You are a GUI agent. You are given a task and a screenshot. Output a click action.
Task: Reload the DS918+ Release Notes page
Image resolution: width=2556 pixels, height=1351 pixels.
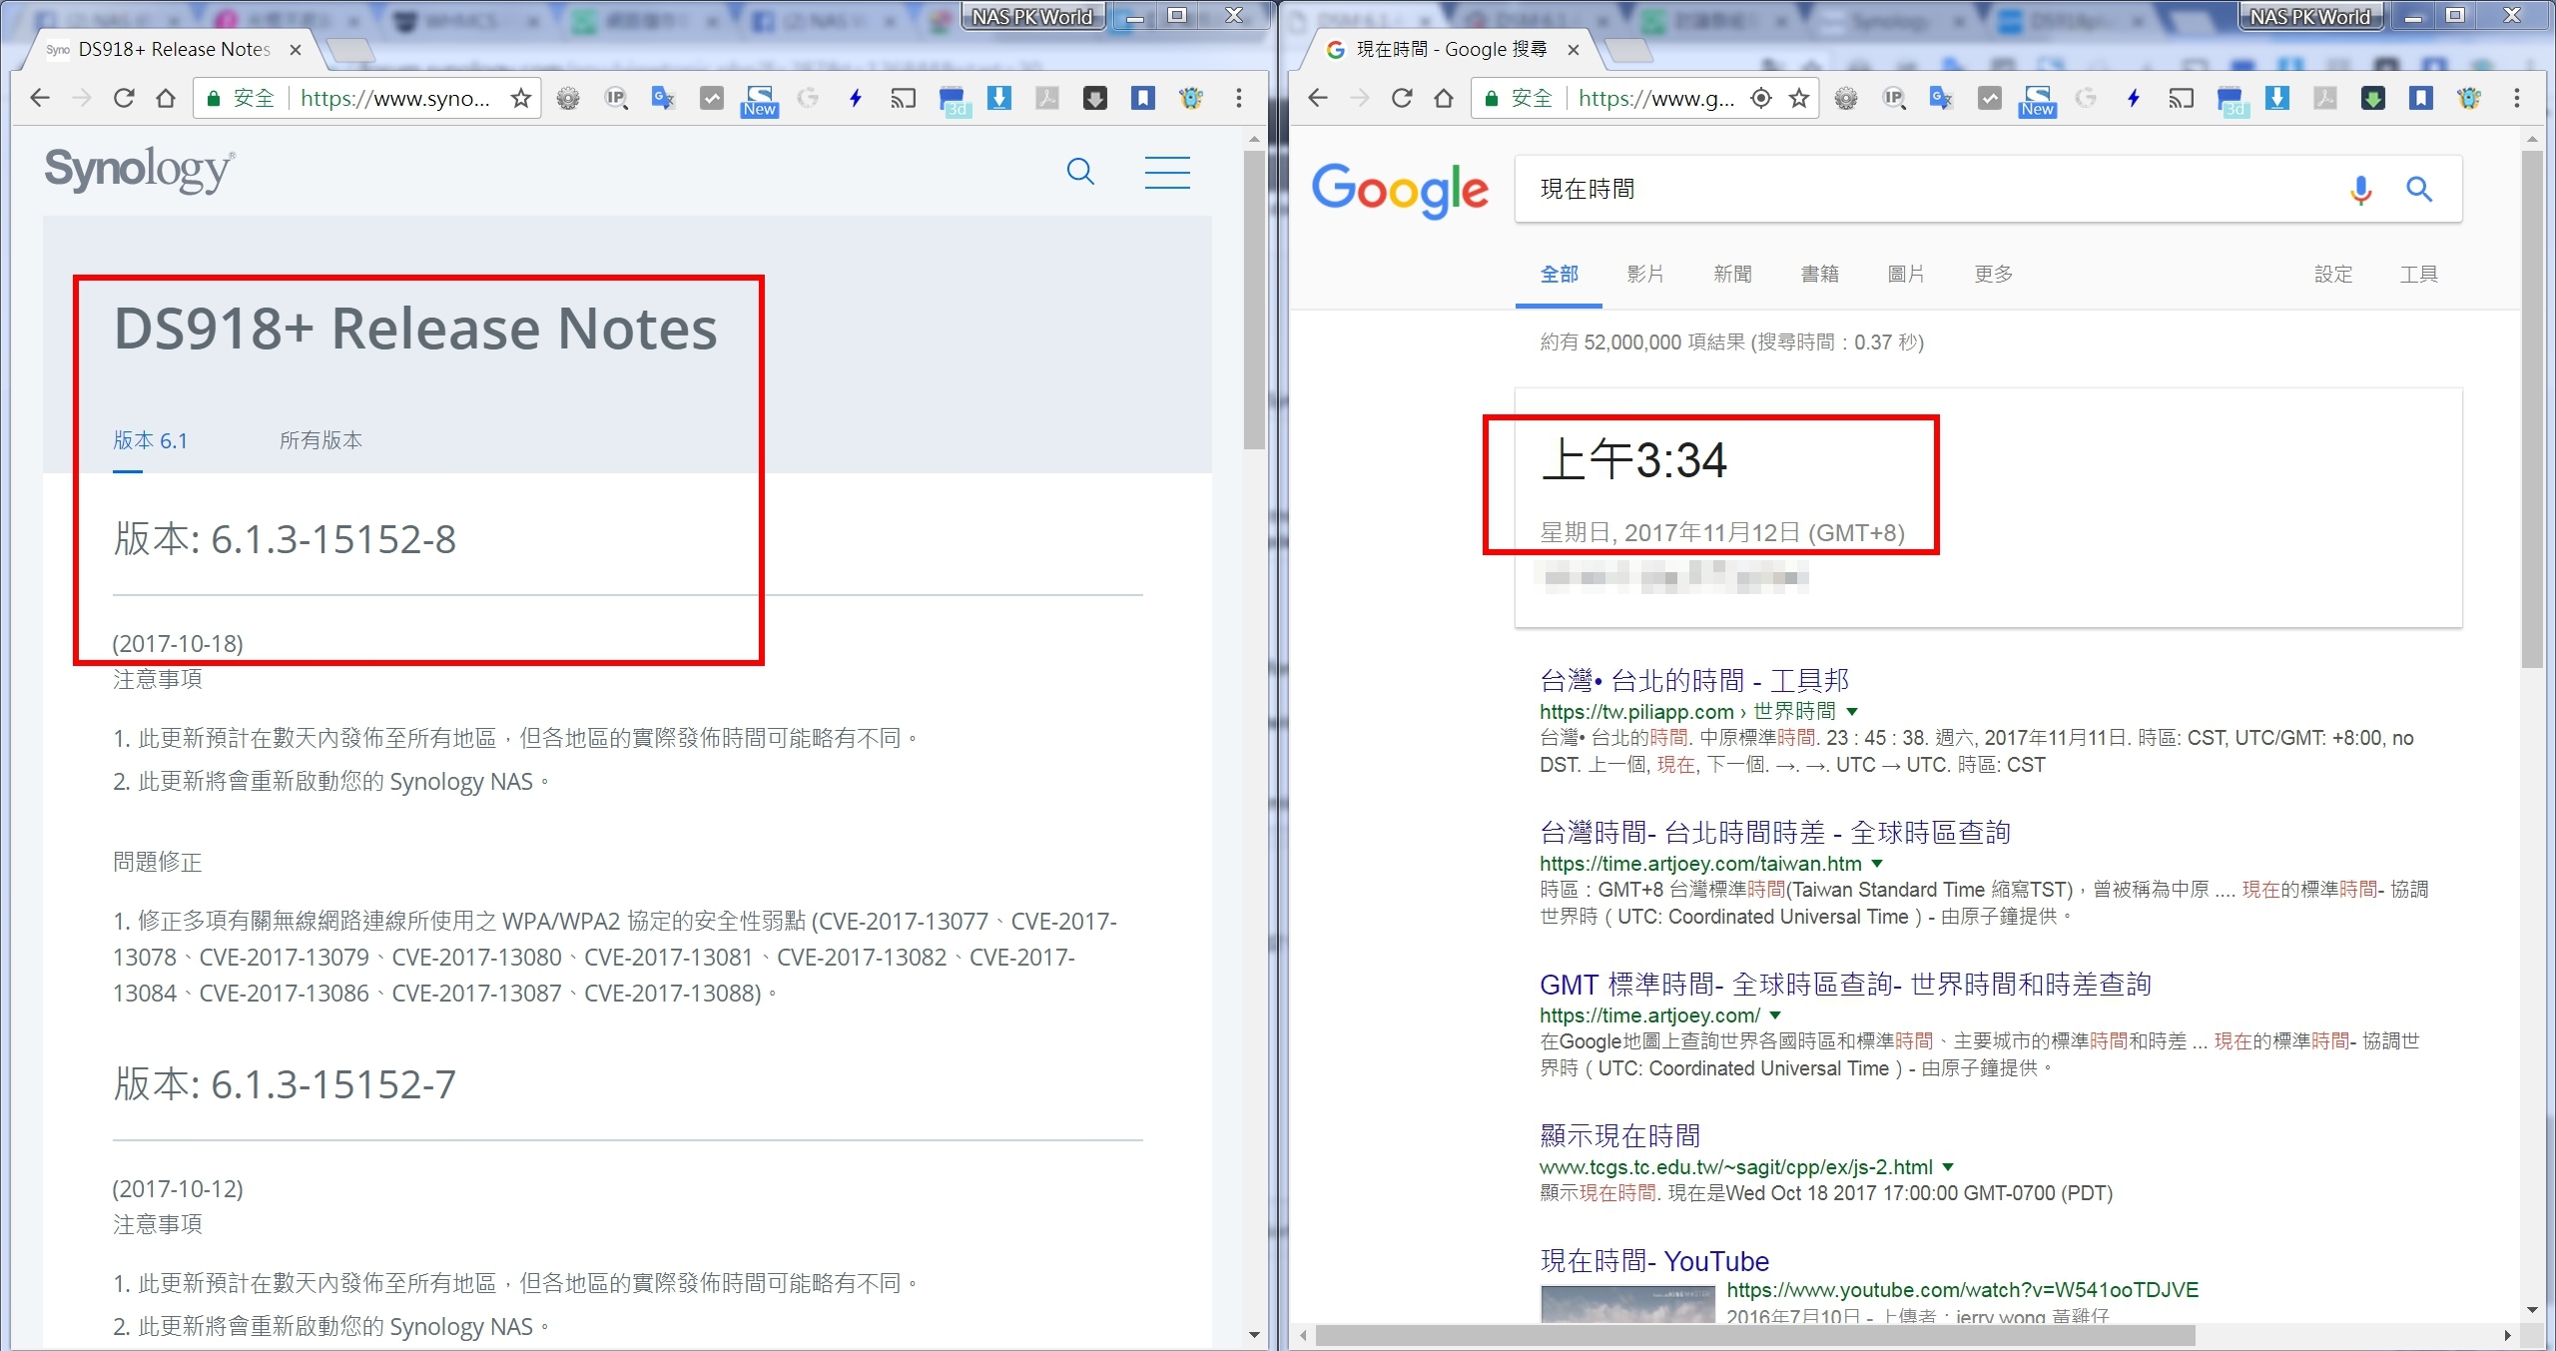[x=124, y=98]
